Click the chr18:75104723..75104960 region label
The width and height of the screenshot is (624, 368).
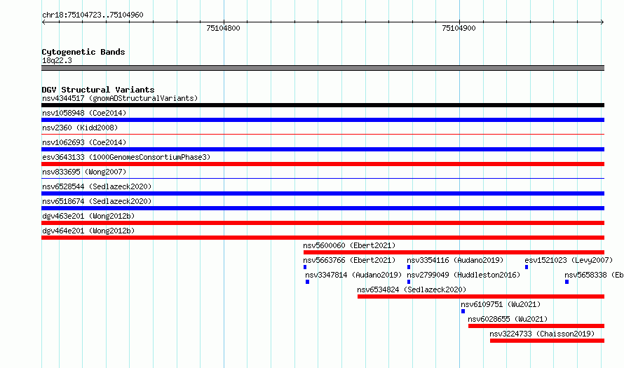(93, 15)
